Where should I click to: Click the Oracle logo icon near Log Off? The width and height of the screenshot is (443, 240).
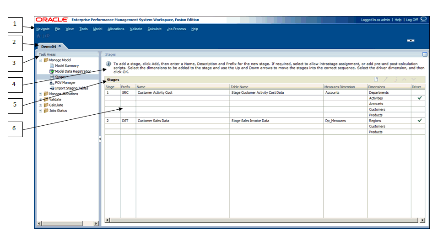pyautogui.click(x=423, y=19)
